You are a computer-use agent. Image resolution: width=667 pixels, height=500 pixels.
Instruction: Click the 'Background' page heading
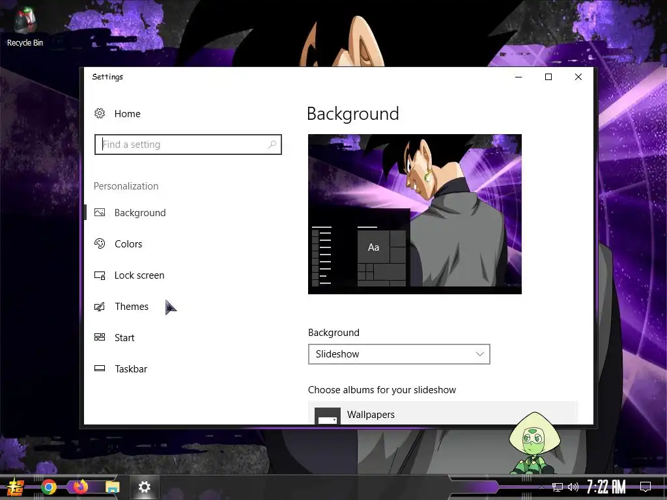(352, 114)
